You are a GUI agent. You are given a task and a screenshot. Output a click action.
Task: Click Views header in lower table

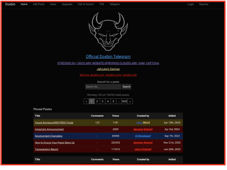(116, 160)
